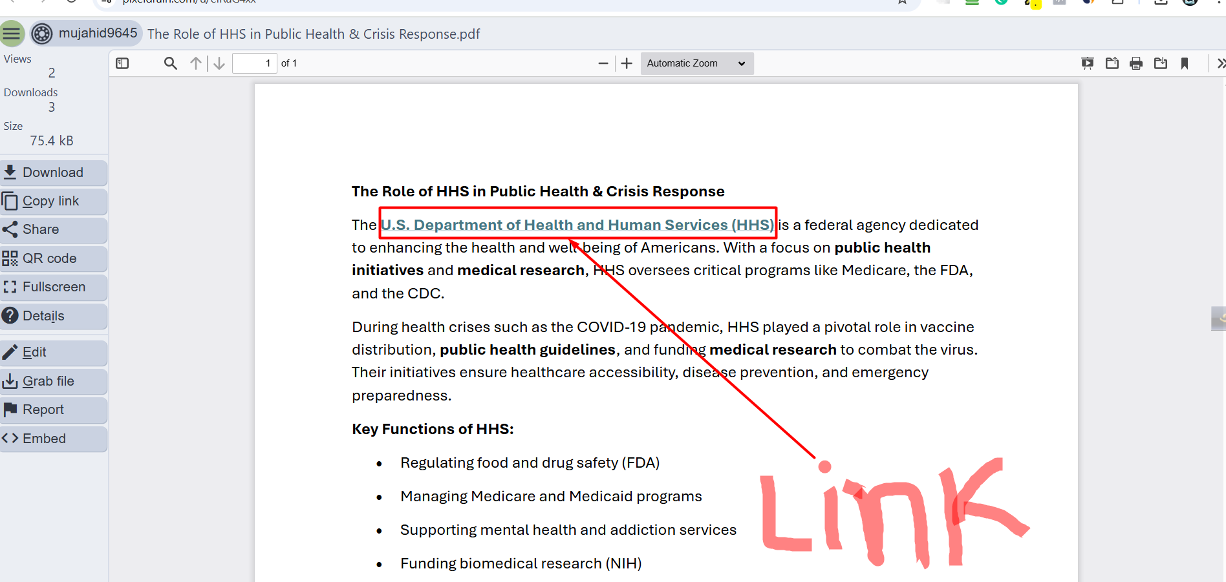The height and width of the screenshot is (582, 1226).
Task: Toggle the green hamburger menu
Action: point(12,34)
